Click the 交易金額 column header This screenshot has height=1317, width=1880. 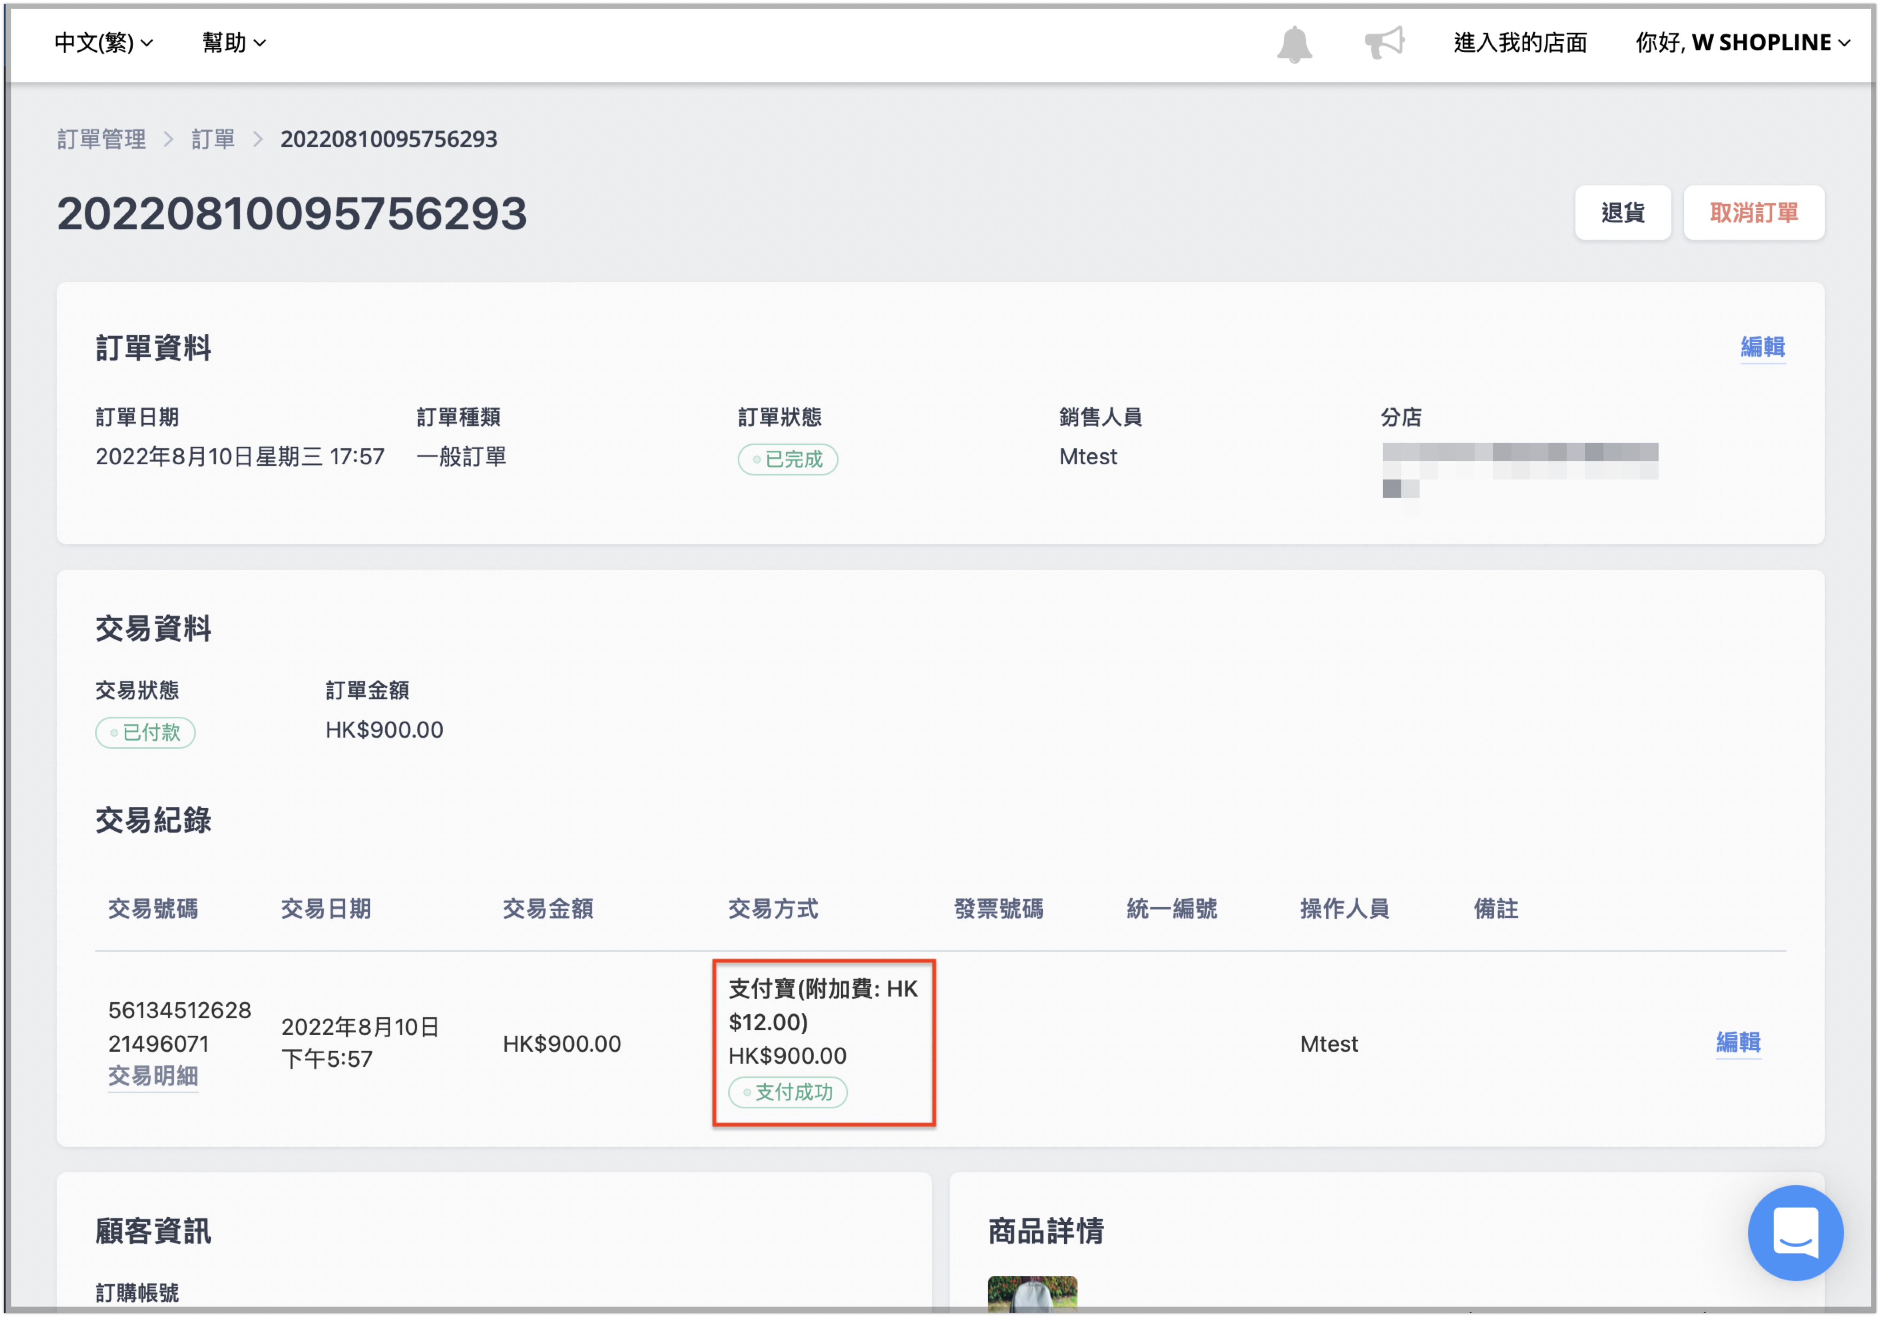548,909
